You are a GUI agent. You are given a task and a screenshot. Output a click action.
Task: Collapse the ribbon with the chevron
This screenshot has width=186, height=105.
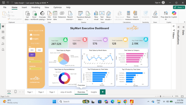tap(184, 22)
